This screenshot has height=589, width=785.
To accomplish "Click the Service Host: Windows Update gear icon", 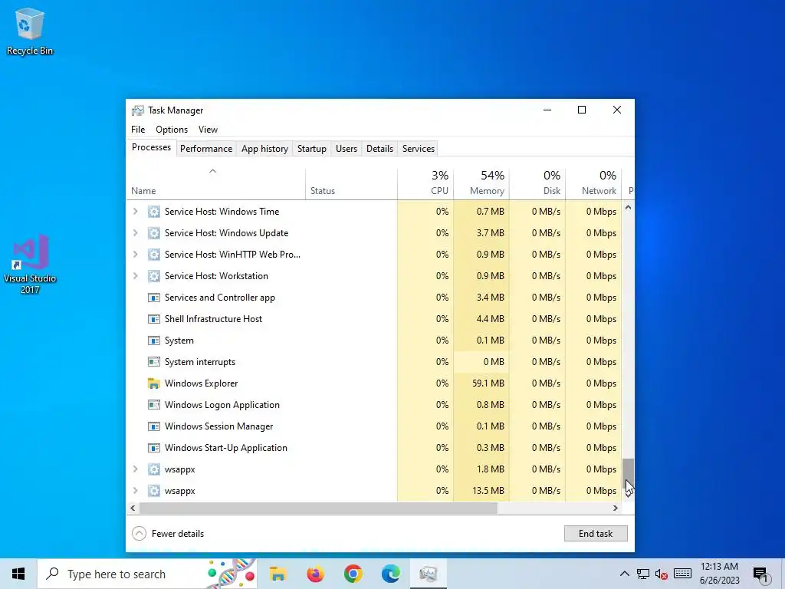I will pyautogui.click(x=153, y=233).
